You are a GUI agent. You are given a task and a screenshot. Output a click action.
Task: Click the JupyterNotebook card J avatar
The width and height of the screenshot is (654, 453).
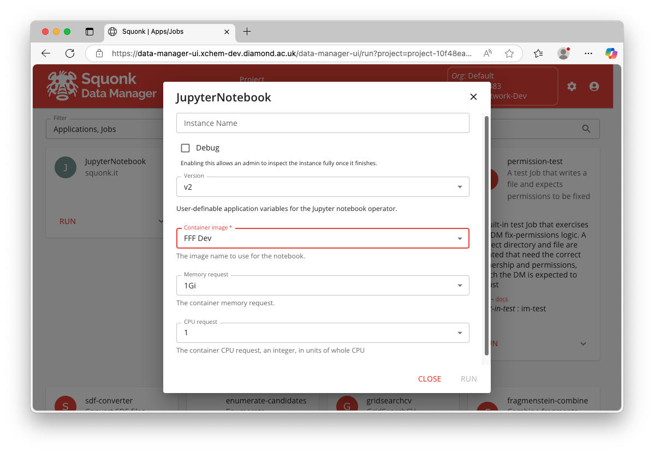66,167
